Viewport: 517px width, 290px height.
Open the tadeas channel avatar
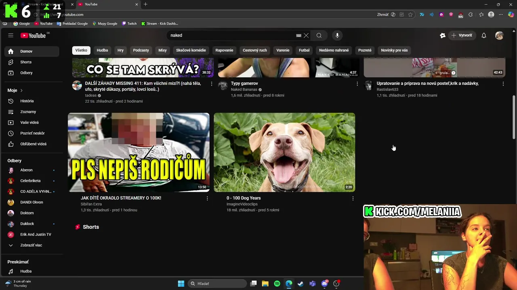77,85
